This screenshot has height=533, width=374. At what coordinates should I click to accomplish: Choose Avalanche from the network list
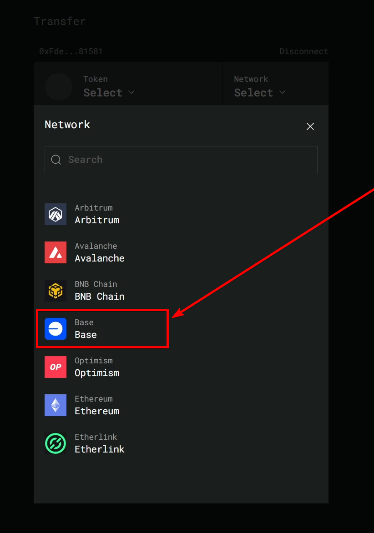point(181,252)
